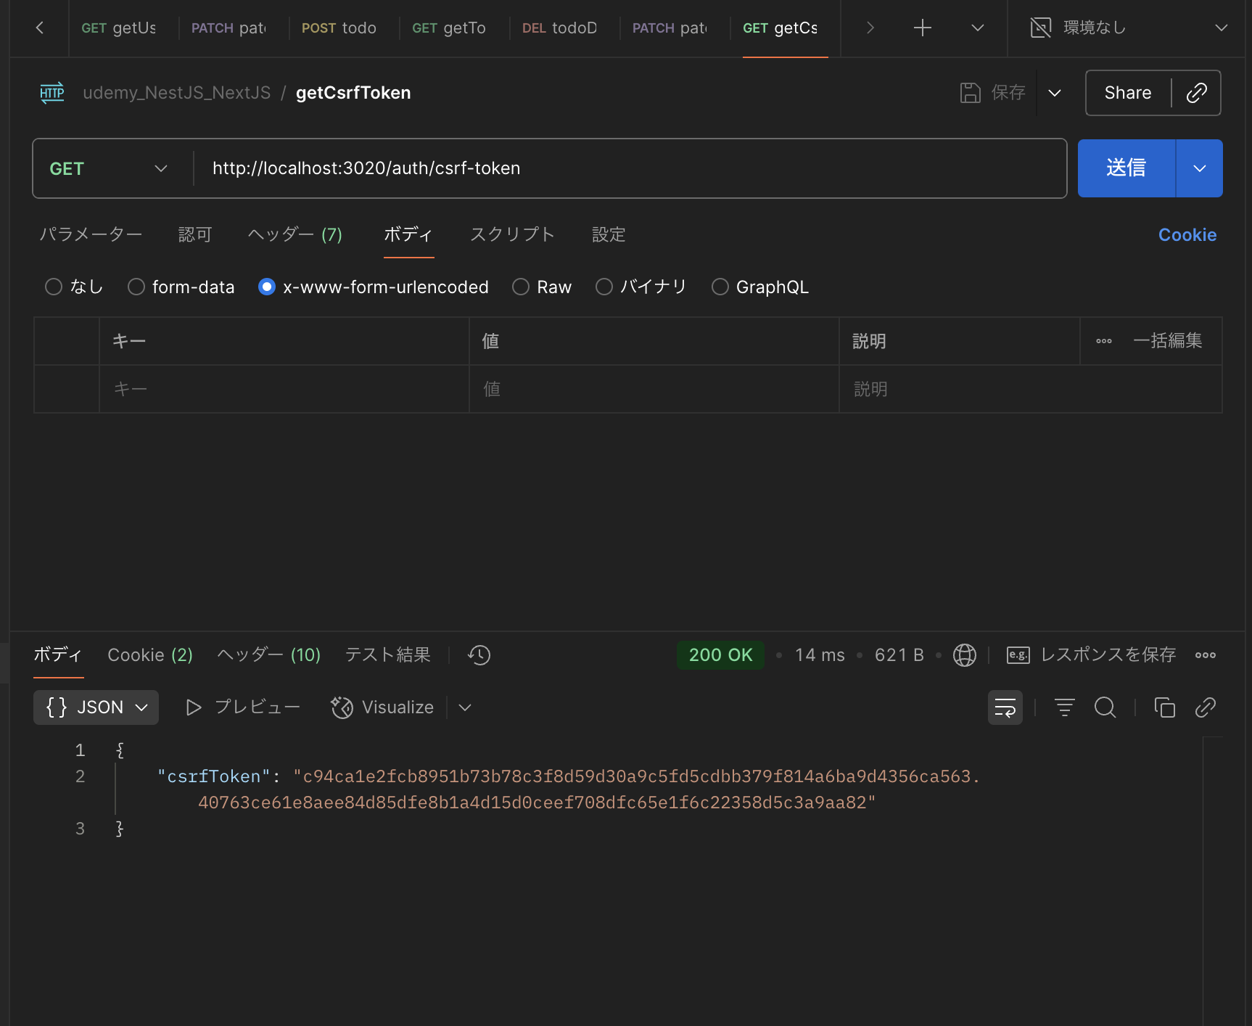Open the GET method dropdown
This screenshot has width=1252, height=1026.
point(109,168)
